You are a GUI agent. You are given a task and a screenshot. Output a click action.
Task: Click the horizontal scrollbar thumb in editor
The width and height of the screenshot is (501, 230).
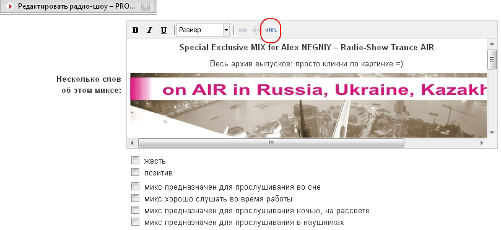[x=271, y=143]
